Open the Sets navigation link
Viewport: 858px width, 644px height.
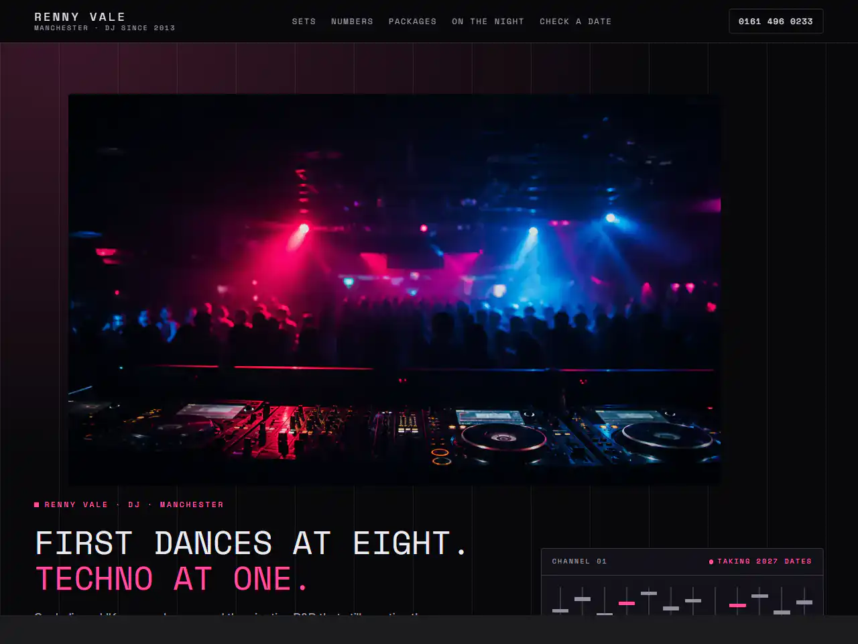click(x=304, y=21)
